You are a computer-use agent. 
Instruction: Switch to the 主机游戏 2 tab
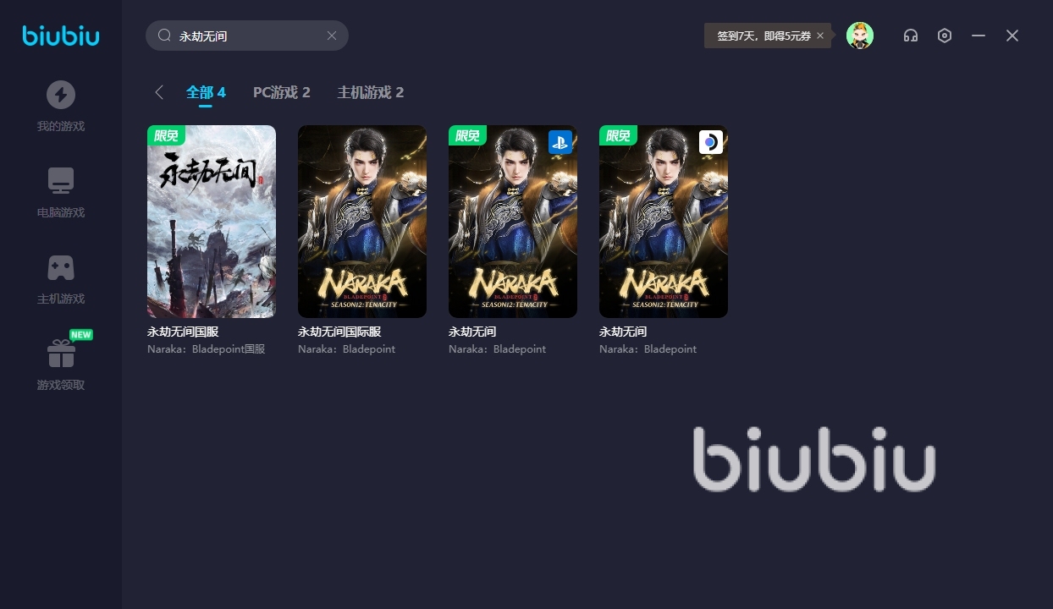(371, 92)
